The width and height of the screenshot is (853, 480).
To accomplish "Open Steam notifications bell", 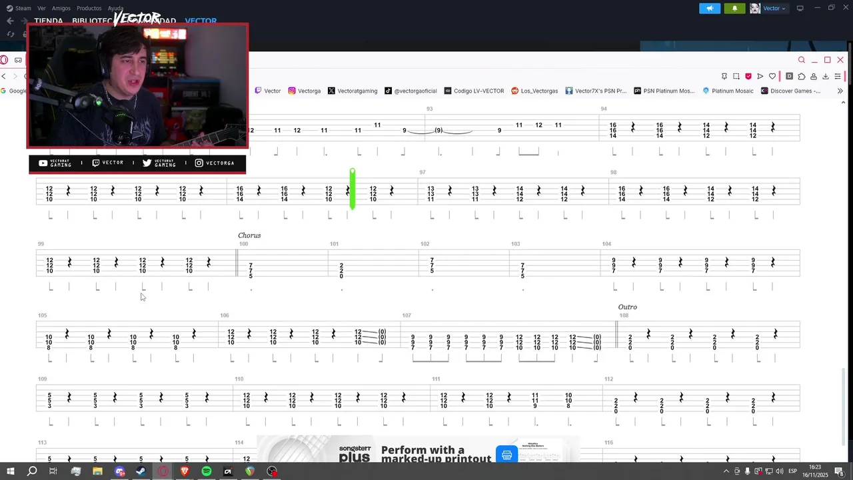I will 734,8.
